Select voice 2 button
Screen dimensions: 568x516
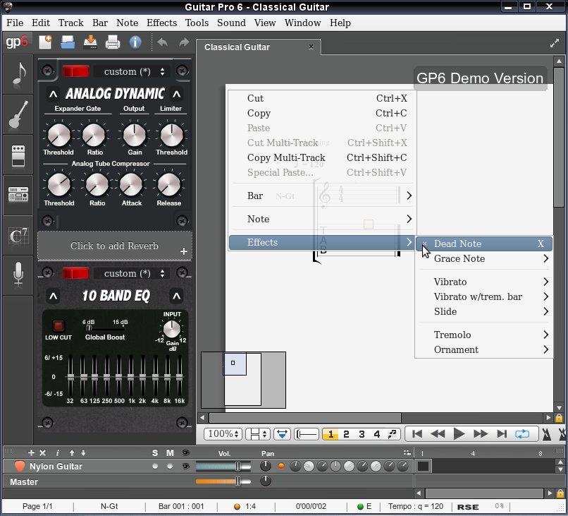(346, 434)
